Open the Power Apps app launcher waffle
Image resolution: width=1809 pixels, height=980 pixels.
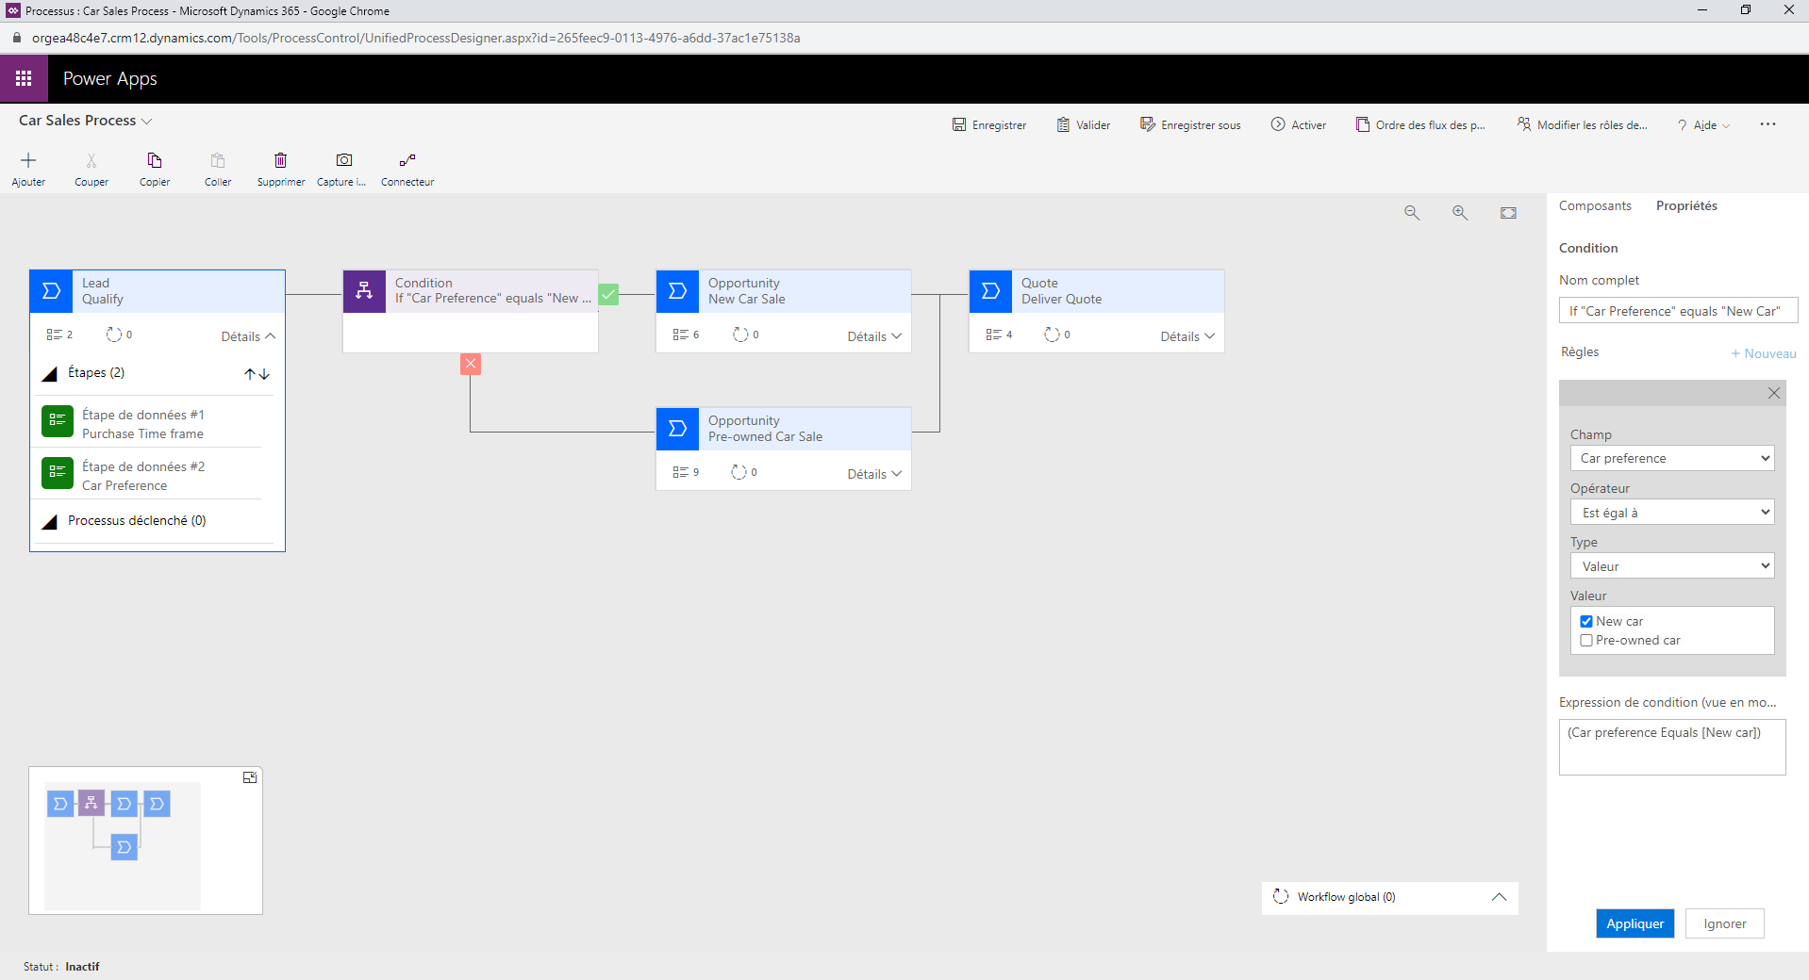point(24,78)
